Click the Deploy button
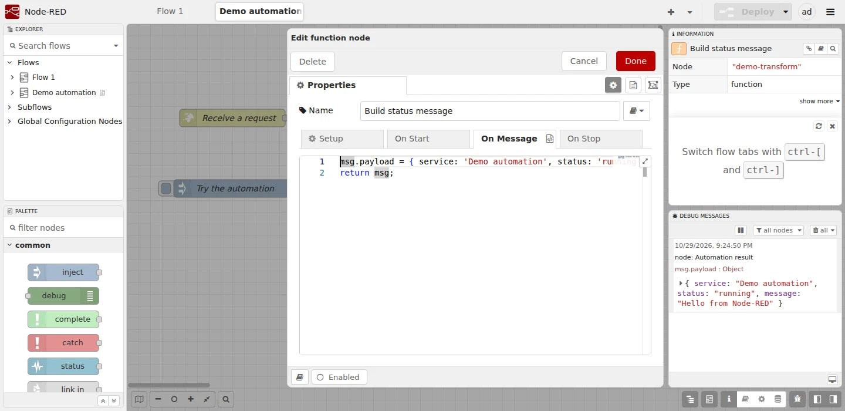 pos(746,12)
